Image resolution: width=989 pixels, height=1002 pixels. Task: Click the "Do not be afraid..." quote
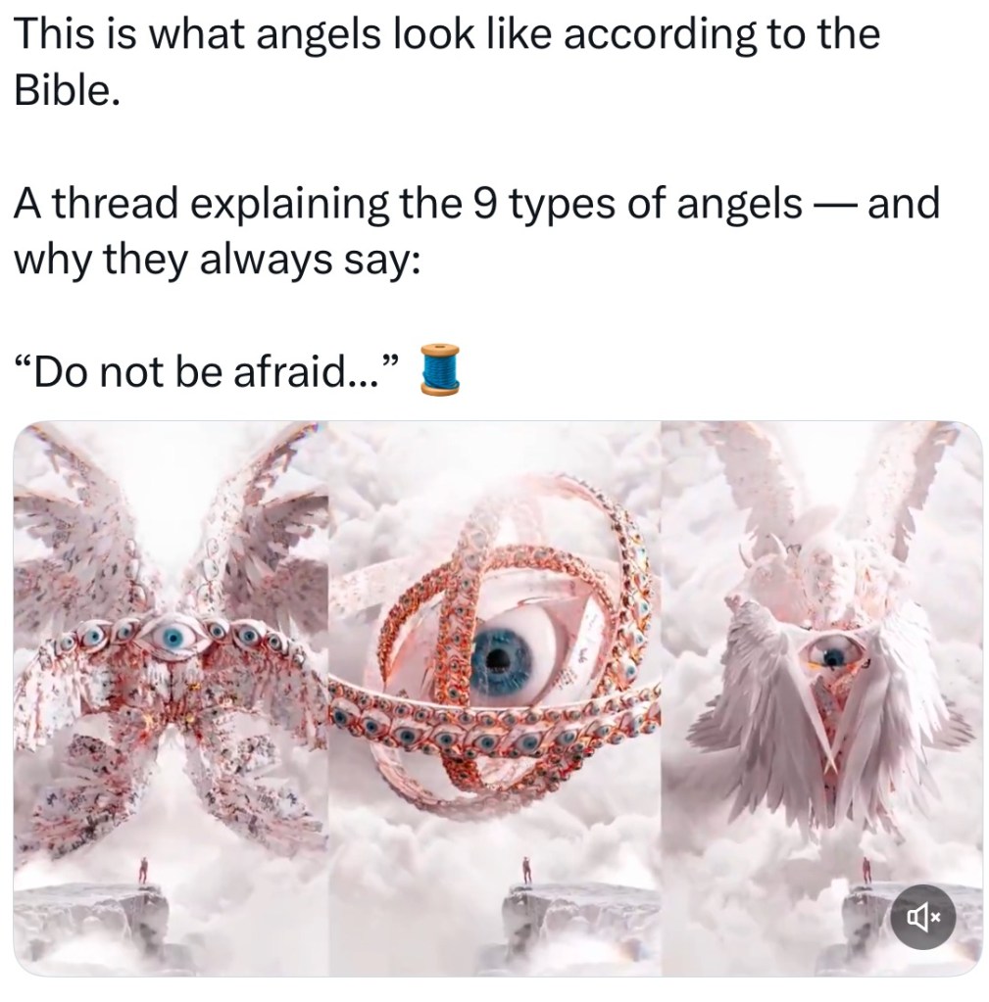tap(207, 372)
